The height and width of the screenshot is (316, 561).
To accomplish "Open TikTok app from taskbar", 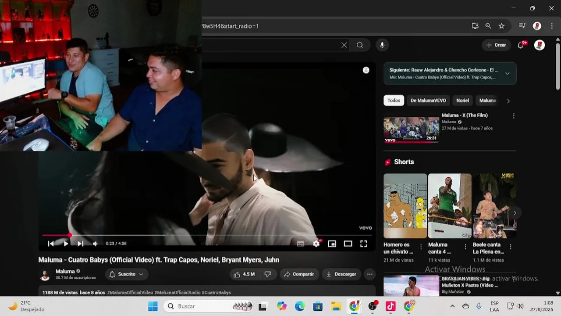I will tap(391, 306).
